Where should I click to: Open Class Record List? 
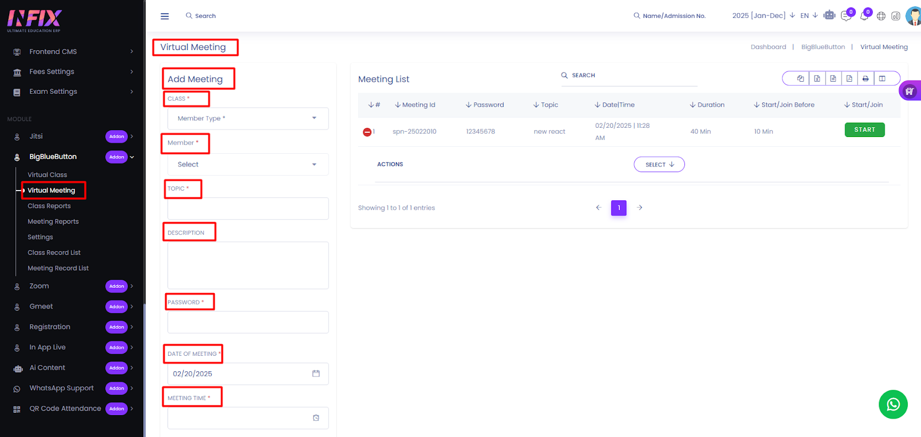(54, 253)
